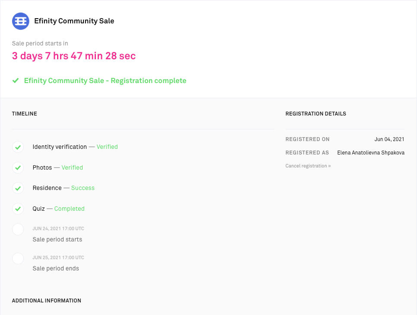
Task: Click the Identity verification check icon
Action: click(18, 147)
